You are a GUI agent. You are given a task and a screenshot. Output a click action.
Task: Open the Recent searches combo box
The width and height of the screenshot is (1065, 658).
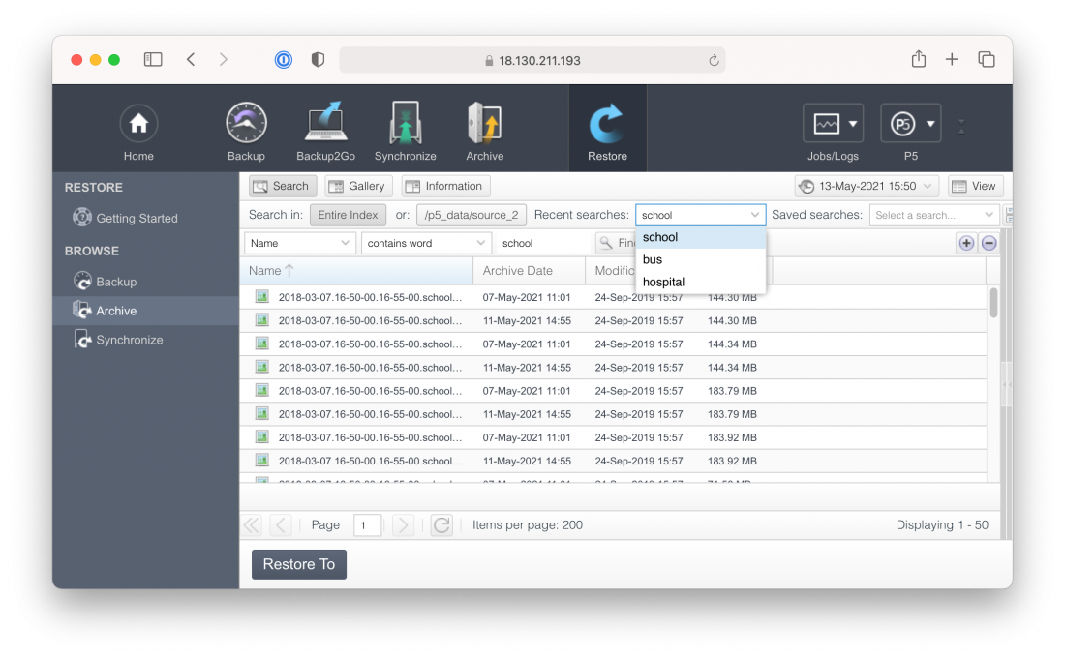(x=700, y=215)
